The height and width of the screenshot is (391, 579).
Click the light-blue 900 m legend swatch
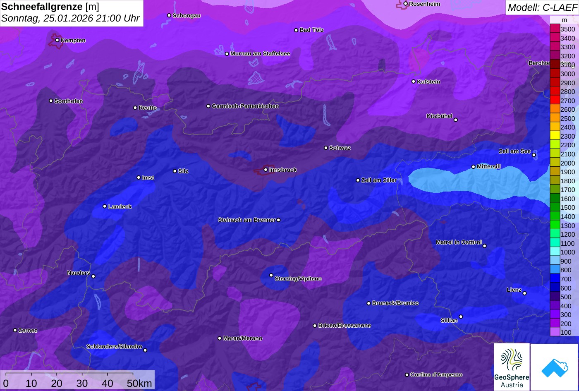pos(555,261)
